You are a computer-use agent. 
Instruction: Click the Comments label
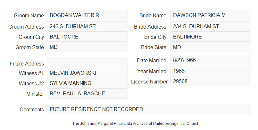click(32, 109)
